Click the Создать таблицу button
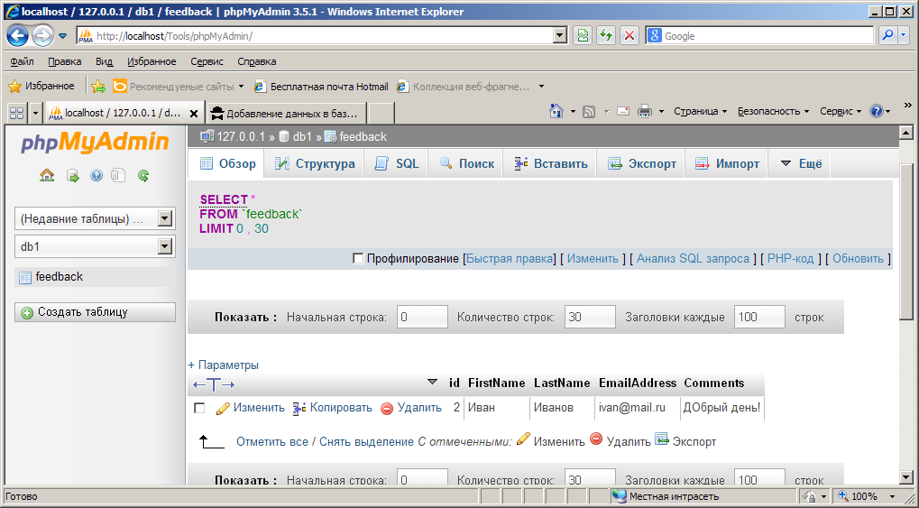Image resolution: width=919 pixels, height=508 pixels. tap(95, 312)
